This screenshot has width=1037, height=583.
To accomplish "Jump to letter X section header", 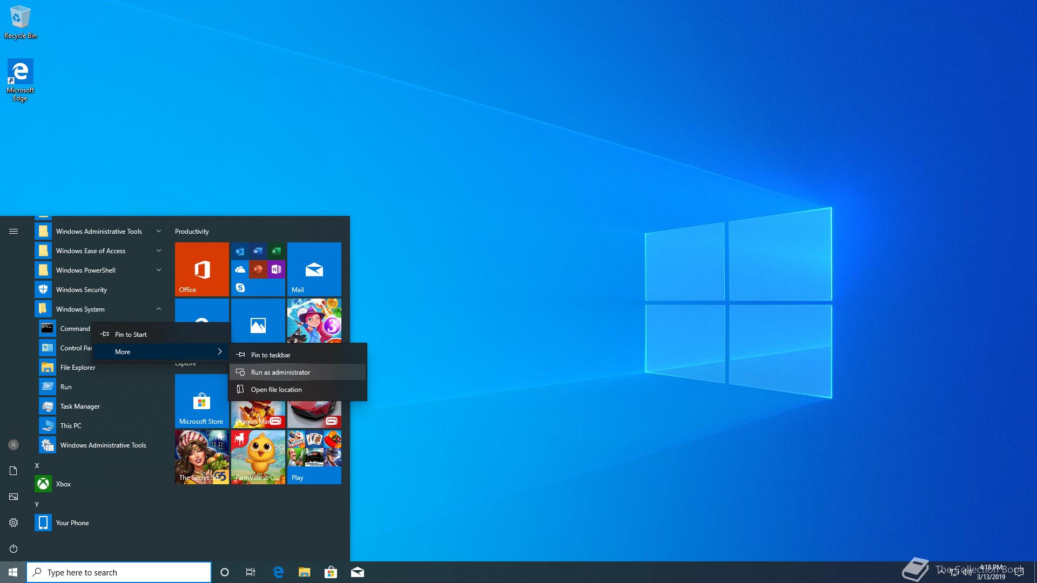I will coord(37,465).
